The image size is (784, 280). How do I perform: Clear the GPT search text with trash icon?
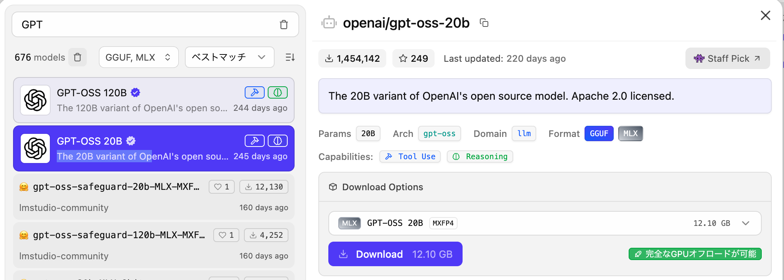283,25
